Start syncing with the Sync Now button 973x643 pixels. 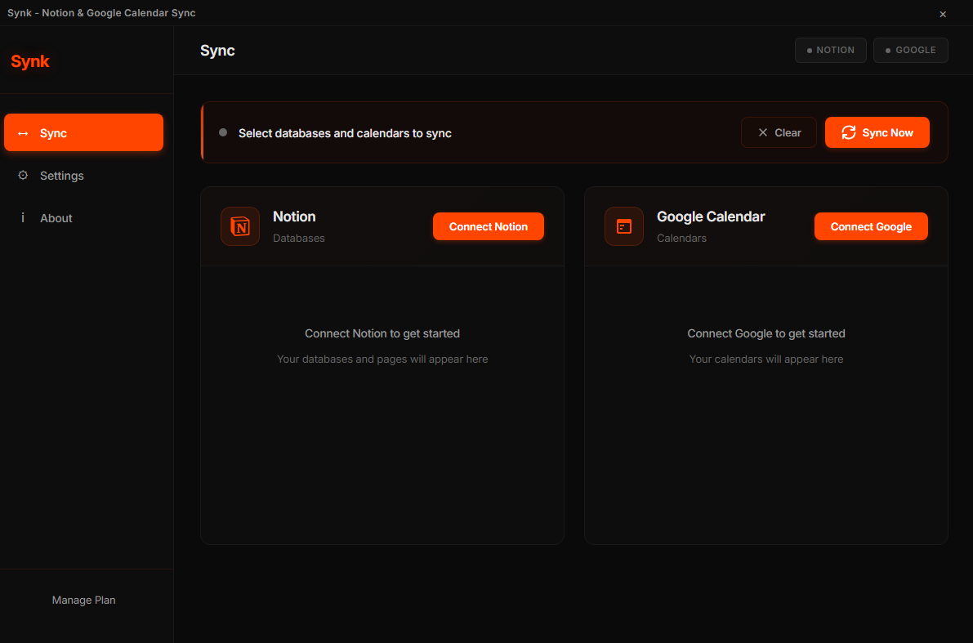point(877,132)
